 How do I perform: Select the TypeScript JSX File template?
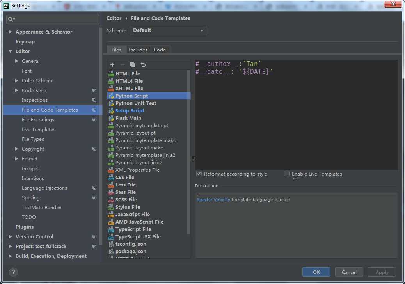(149, 237)
